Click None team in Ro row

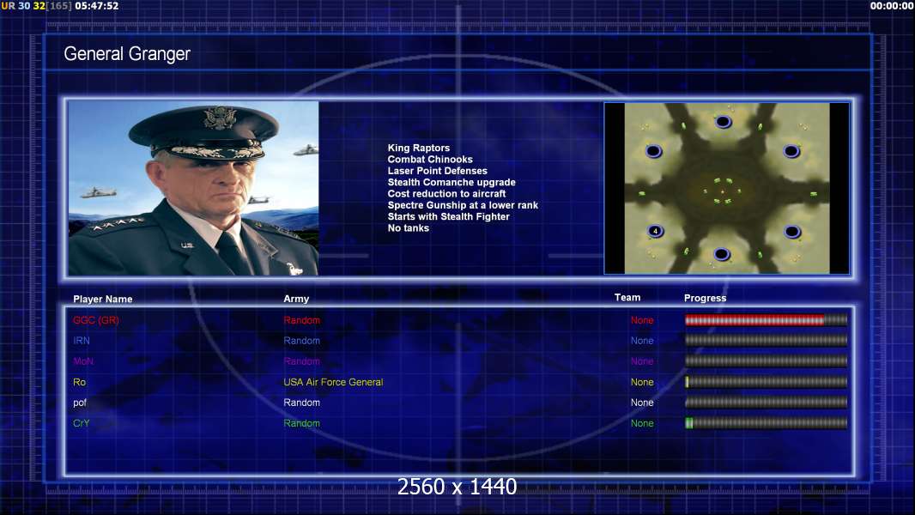(642, 382)
